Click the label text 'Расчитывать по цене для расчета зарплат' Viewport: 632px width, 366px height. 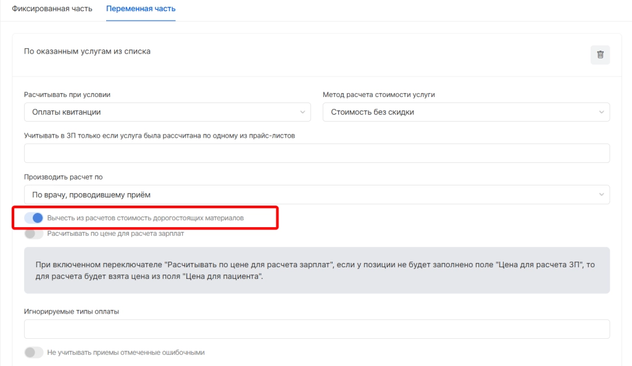click(x=115, y=234)
